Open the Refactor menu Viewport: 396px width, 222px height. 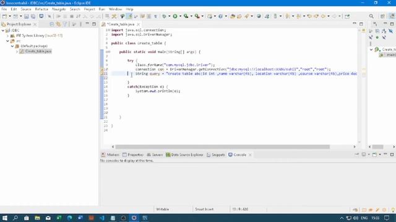tap(41, 9)
